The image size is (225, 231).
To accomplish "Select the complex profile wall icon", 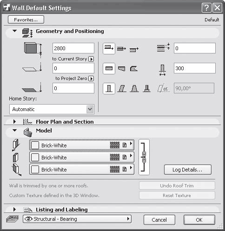I will click(146, 88).
